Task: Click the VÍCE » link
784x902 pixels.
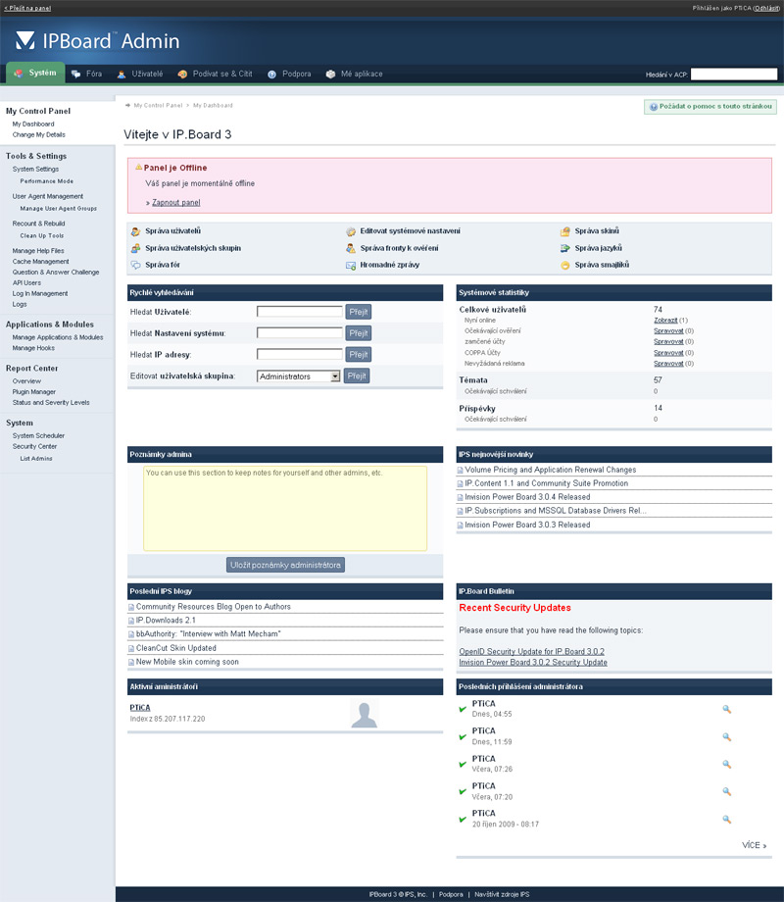Action: 754,845
